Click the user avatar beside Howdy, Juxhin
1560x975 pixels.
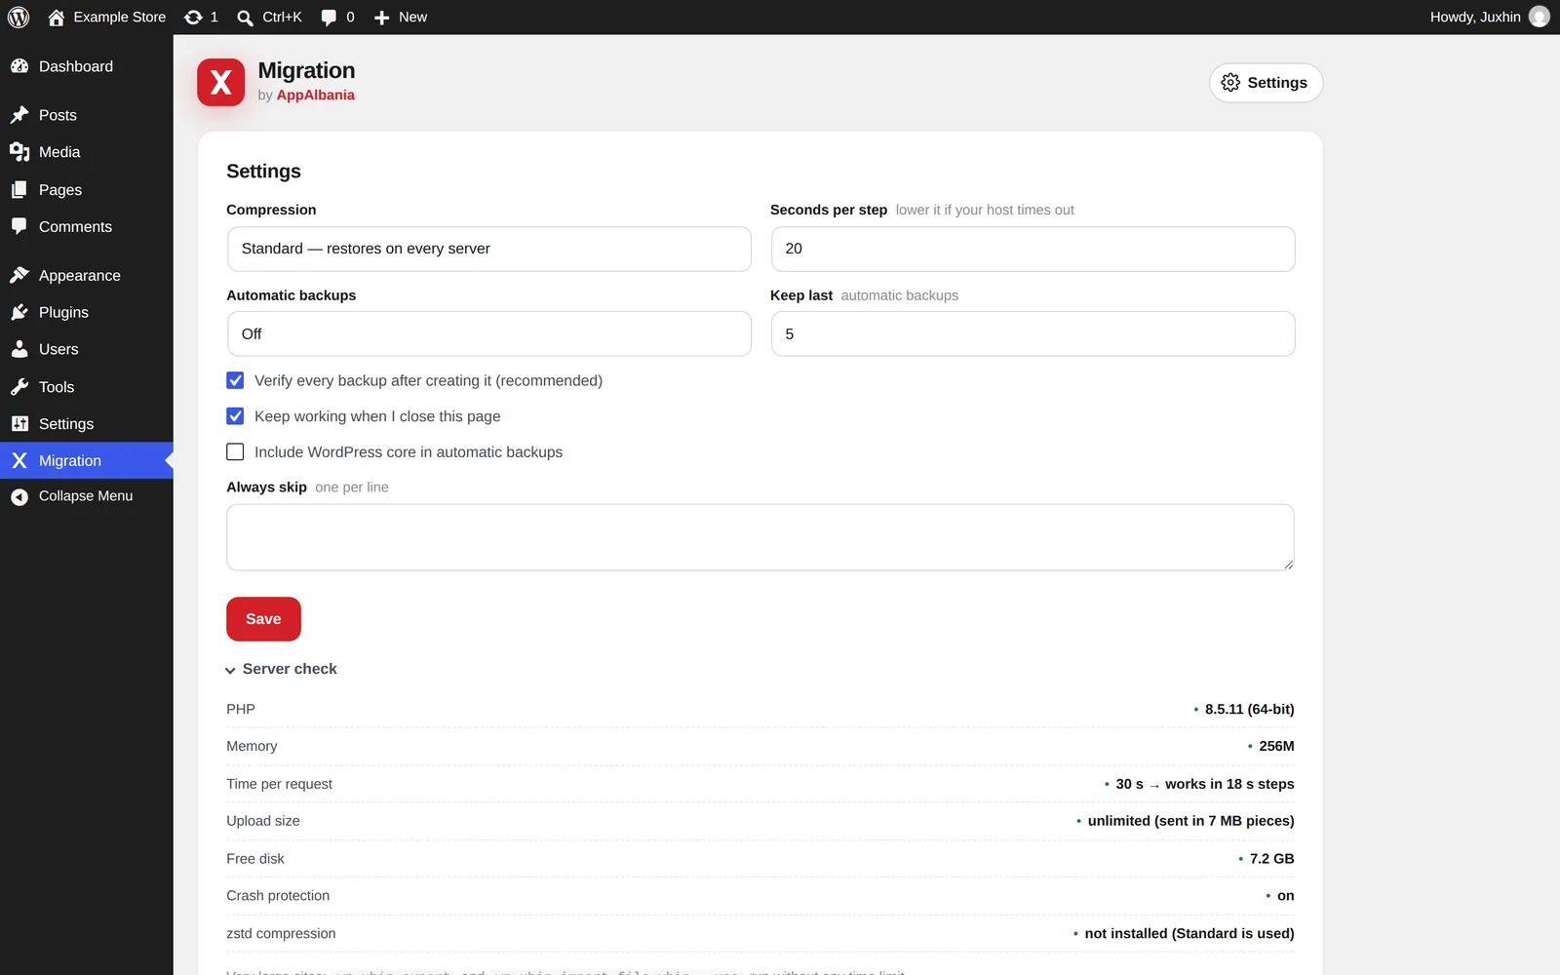click(x=1540, y=17)
